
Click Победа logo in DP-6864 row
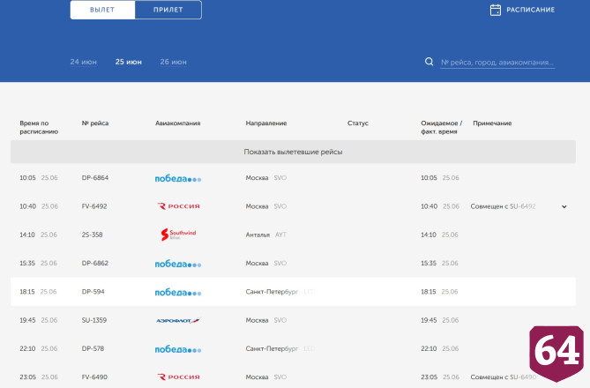pyautogui.click(x=178, y=178)
